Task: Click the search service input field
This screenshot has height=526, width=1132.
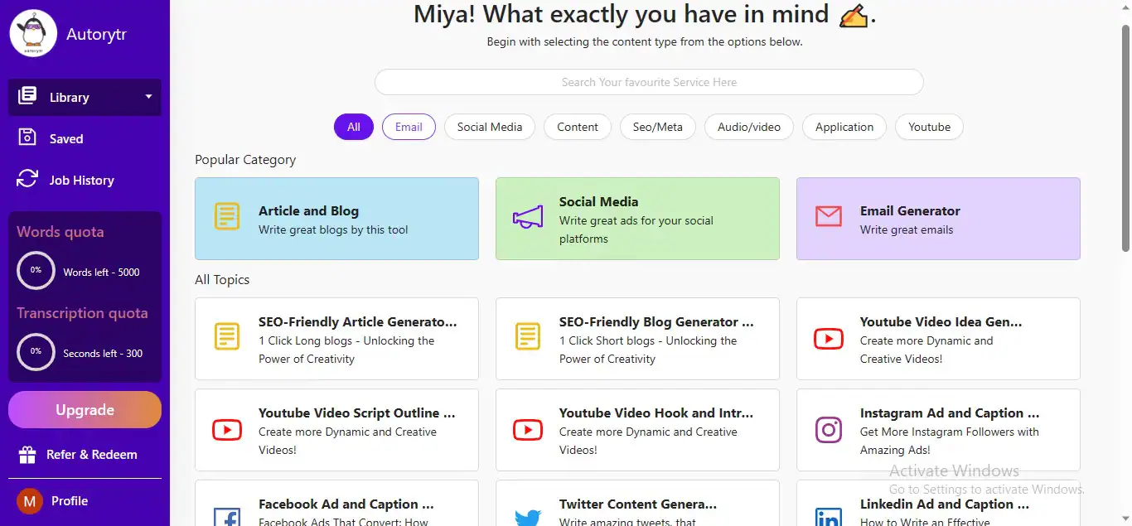Action: point(649,82)
